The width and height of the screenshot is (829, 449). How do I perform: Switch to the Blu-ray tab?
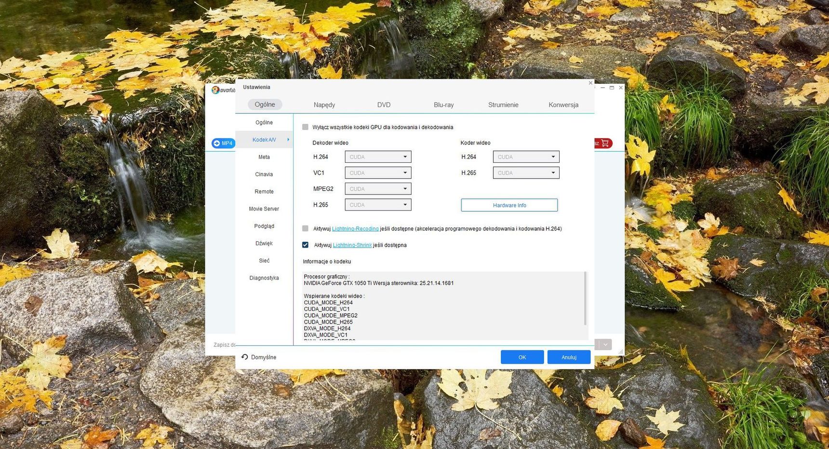coord(443,105)
